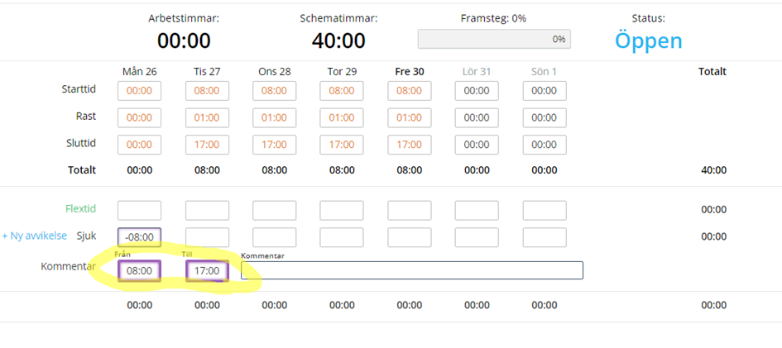The image size is (782, 348).
Task: Click the 'Från' time field
Action: click(x=139, y=271)
